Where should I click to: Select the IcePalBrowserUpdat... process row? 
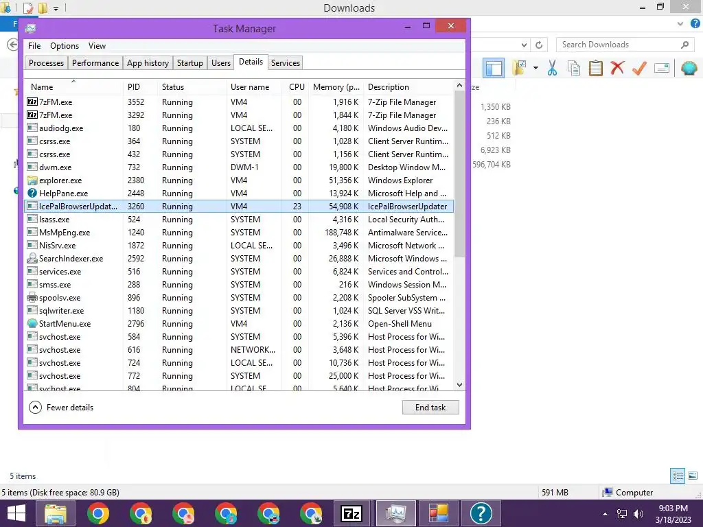(x=239, y=206)
